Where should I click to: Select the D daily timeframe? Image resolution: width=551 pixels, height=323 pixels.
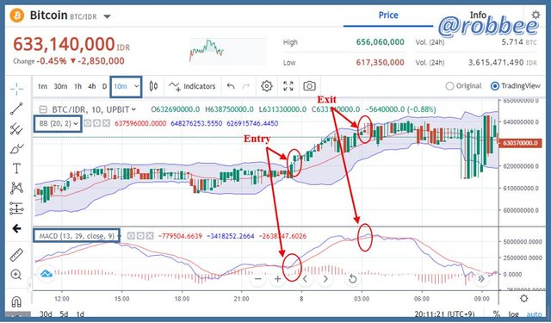[x=104, y=86]
